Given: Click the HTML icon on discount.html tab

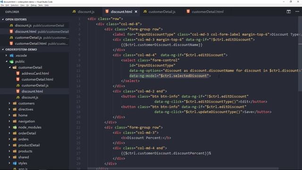Looking at the screenshot, I should coord(107,11).
